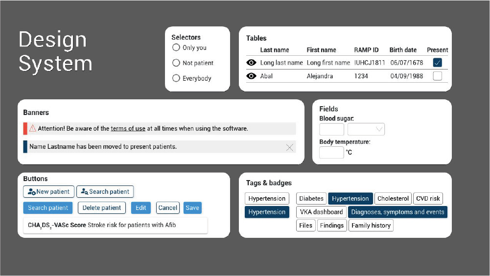
Task: Click the Body temperature input field
Action: [x=331, y=152]
